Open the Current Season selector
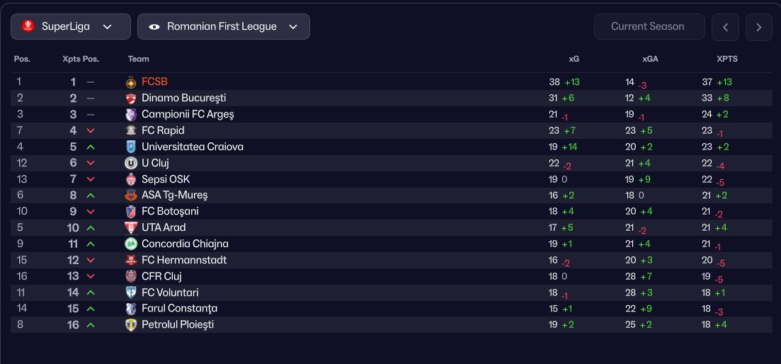781x364 pixels. (x=648, y=27)
